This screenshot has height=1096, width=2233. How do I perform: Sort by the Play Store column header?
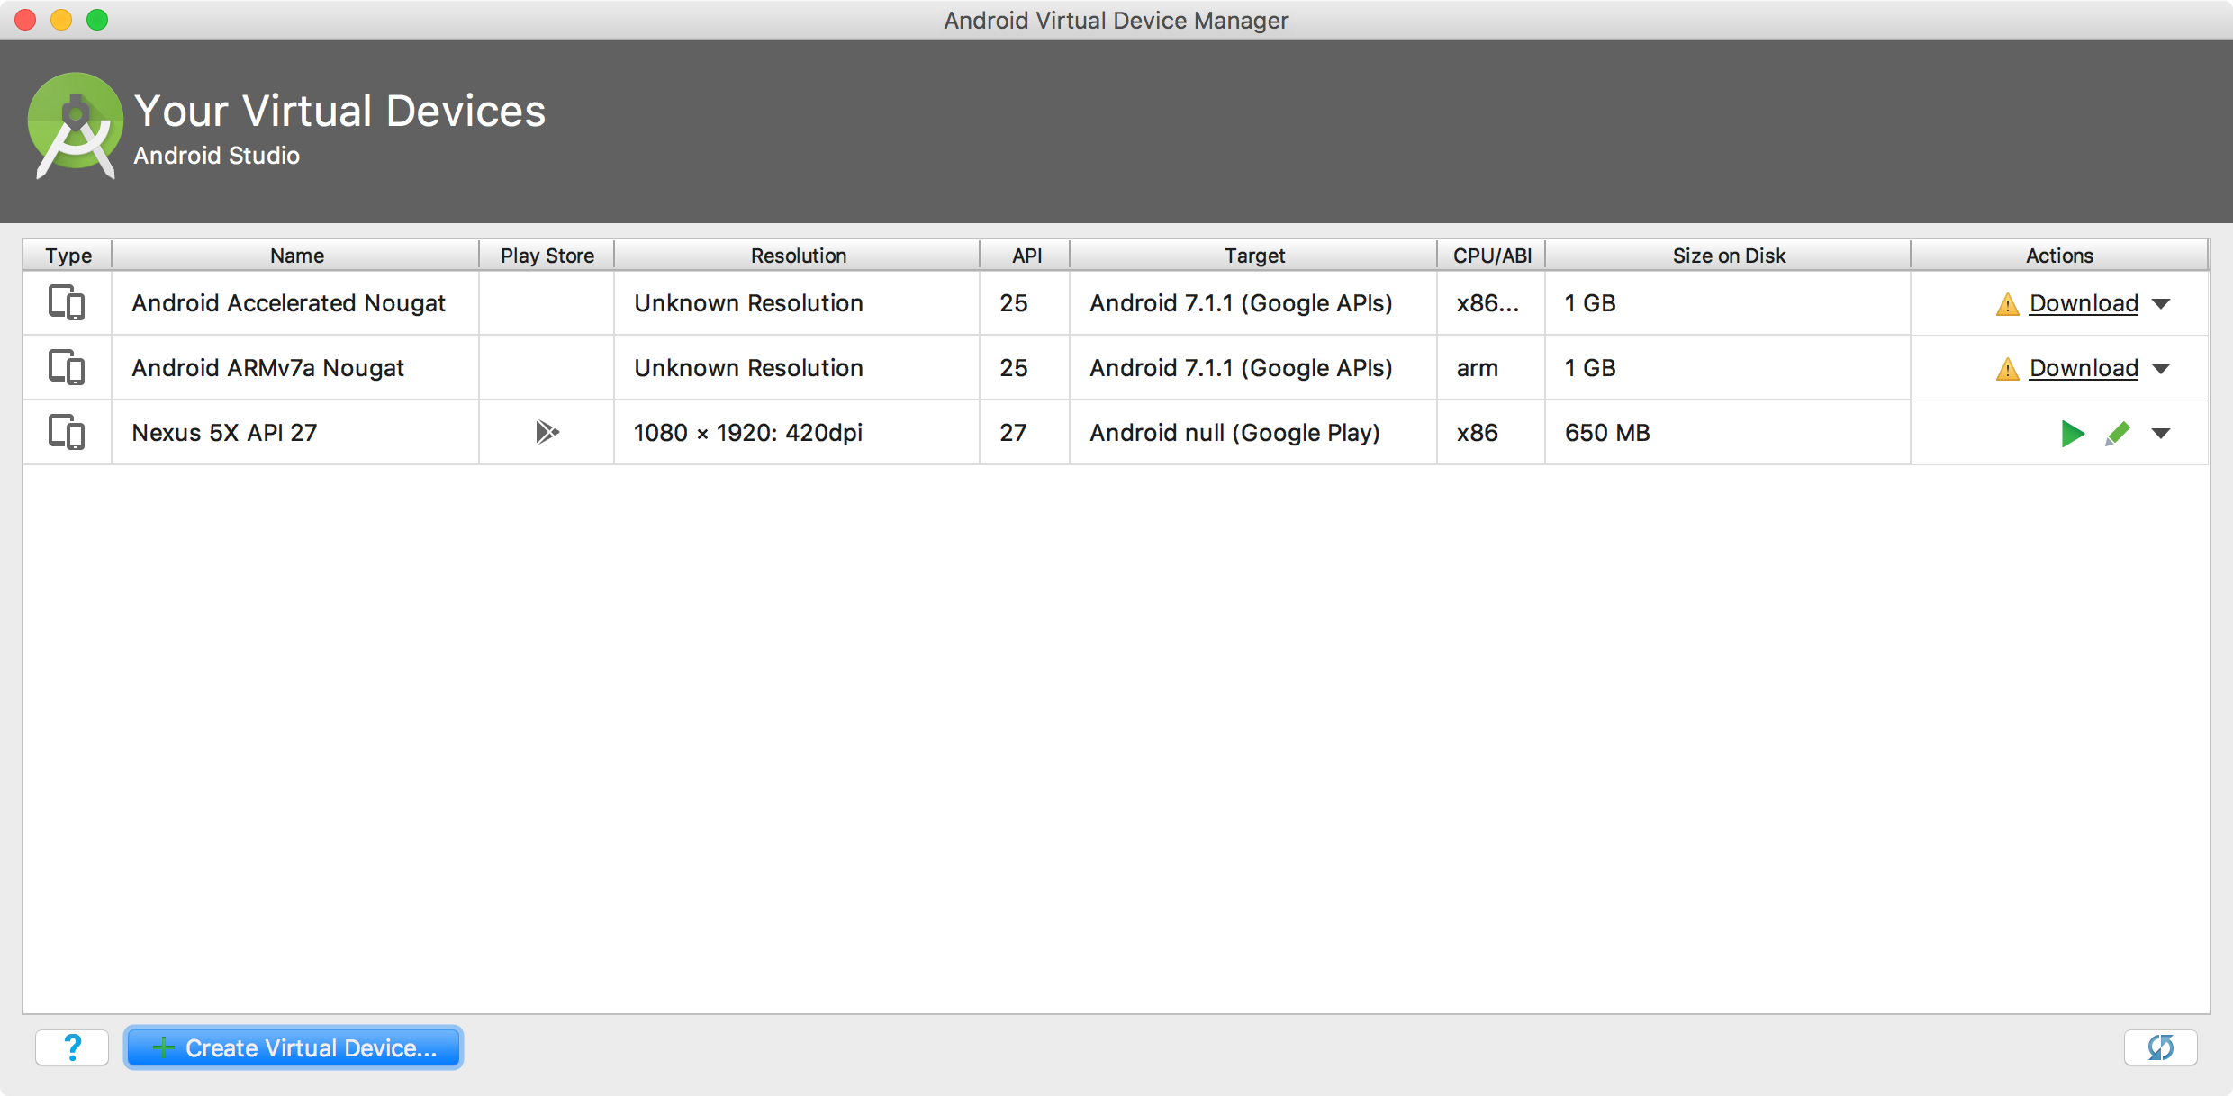click(x=547, y=256)
